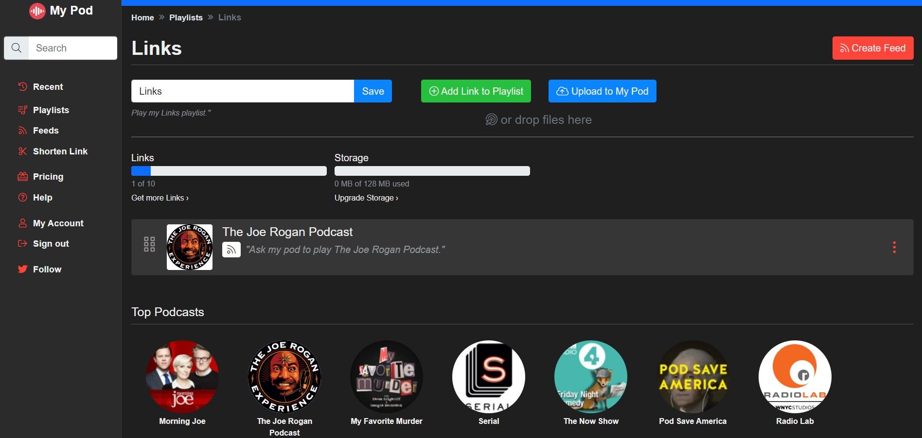Click the Playlists breadcrumb link
922x438 pixels.
186,17
